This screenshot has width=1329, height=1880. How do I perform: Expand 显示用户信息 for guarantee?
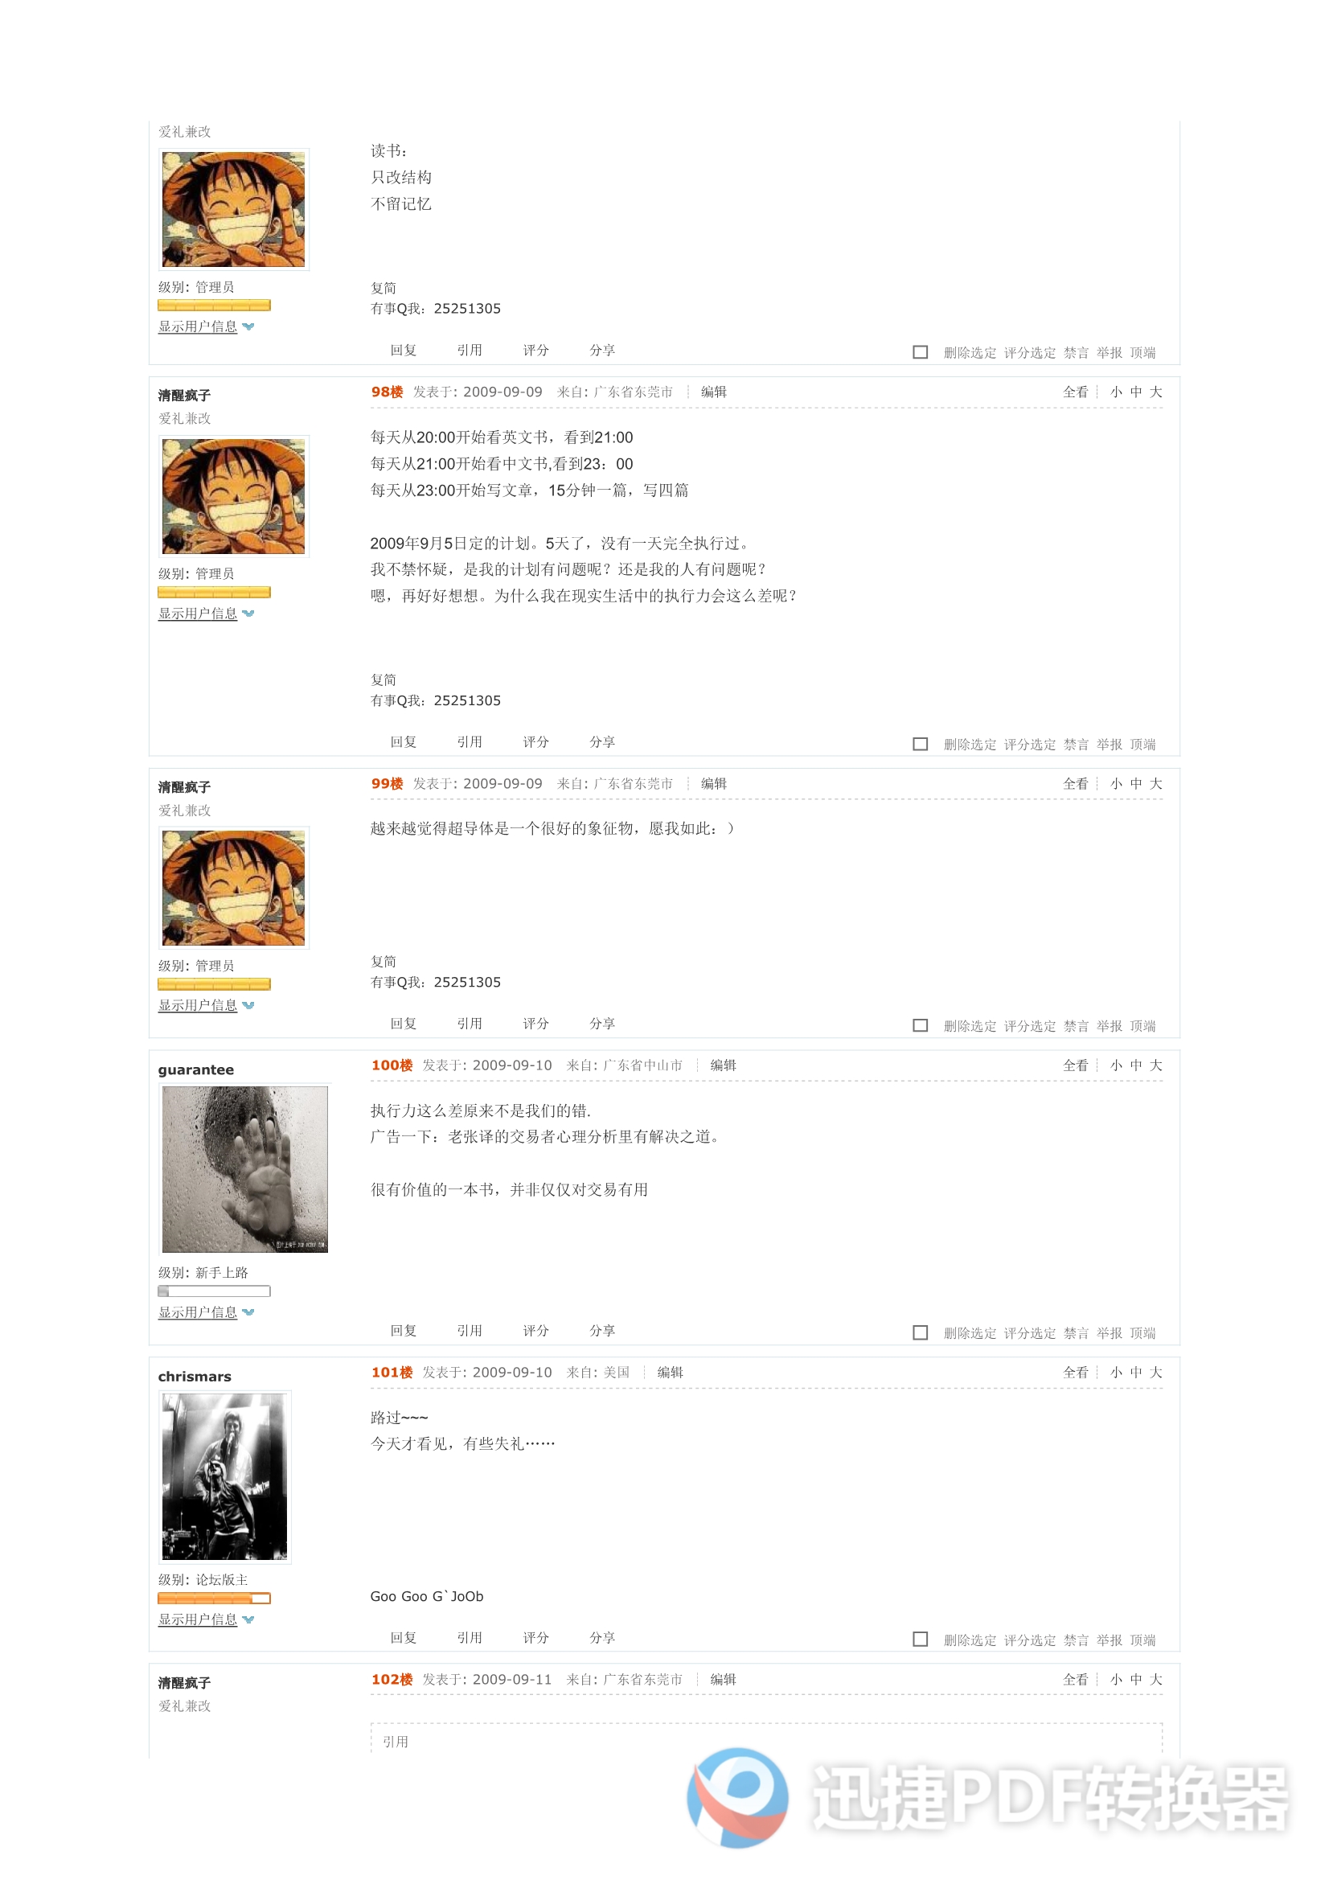click(197, 1311)
